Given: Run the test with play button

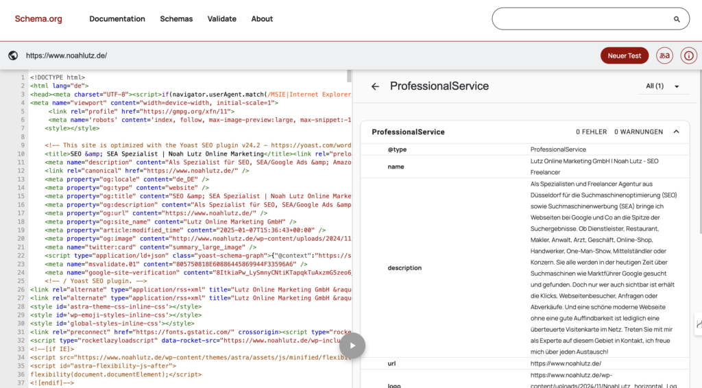Looking at the screenshot, I should pyautogui.click(x=352, y=345).
